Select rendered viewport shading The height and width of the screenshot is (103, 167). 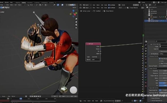point(75,5)
